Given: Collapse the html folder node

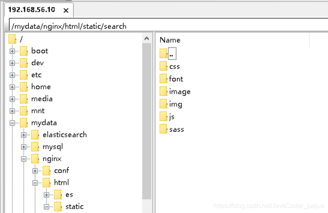Looking at the screenshot, I should (35, 183).
